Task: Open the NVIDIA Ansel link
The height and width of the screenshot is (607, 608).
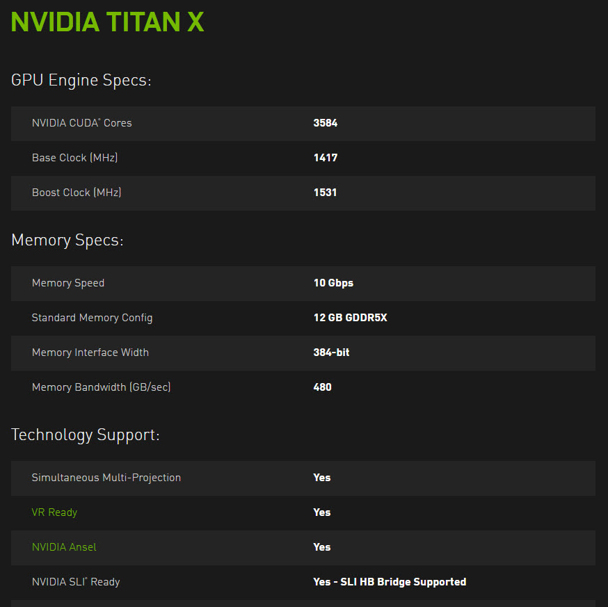Action: click(64, 547)
